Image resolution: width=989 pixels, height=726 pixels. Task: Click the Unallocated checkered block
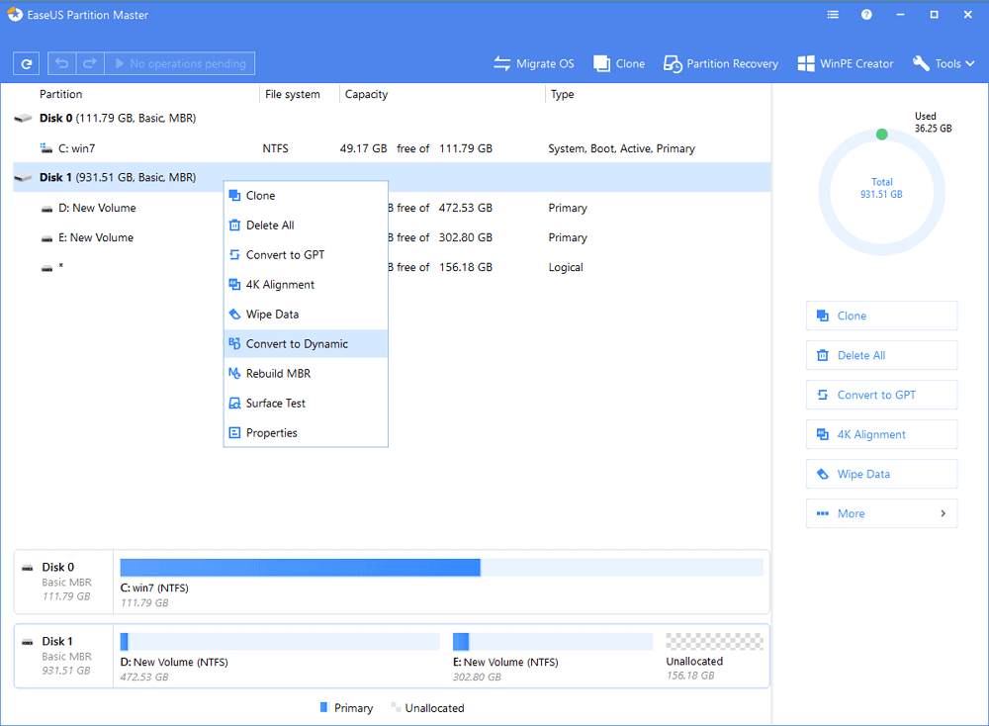click(715, 642)
